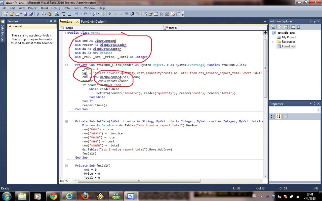The width and height of the screenshot is (322, 201).
Task: Click View Code icon in Solution Explorer
Action: tap(293, 27)
